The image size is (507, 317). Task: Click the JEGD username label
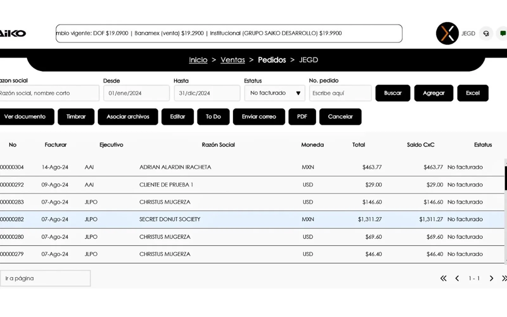coord(468,33)
